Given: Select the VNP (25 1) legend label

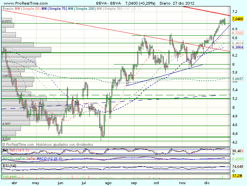Looking at the screenshot, I should click(132, 9).
